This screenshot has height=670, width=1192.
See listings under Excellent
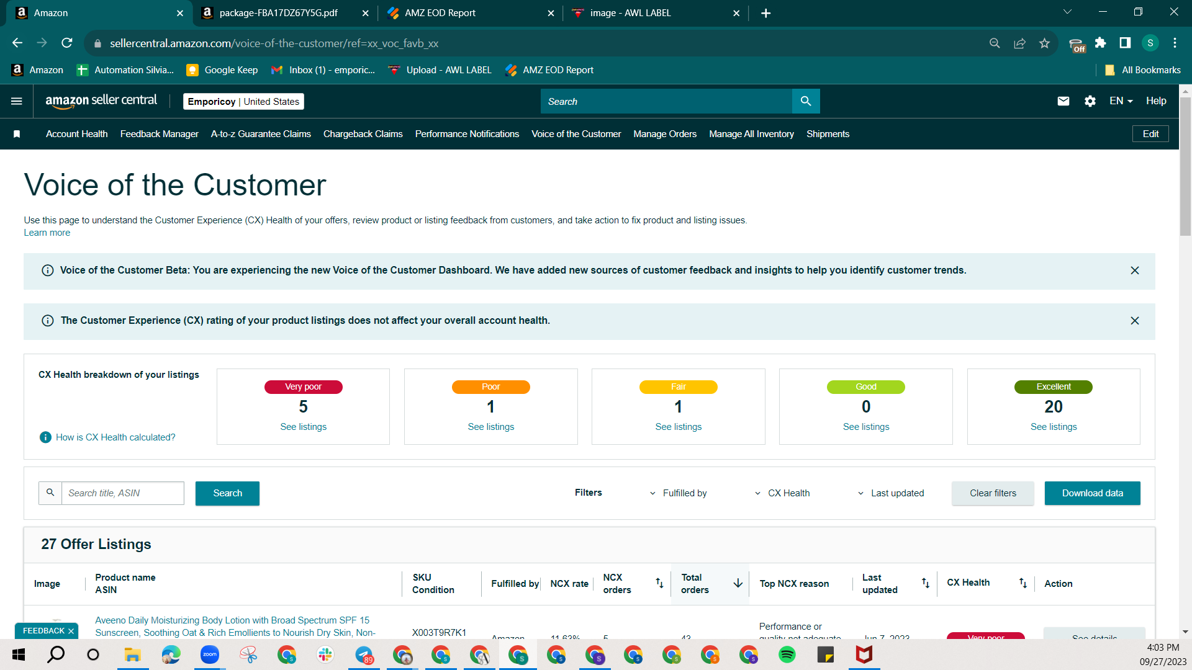pos(1054,427)
